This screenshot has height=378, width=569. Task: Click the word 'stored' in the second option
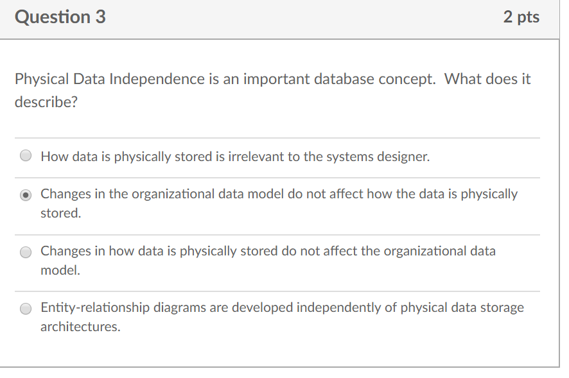click(x=58, y=212)
